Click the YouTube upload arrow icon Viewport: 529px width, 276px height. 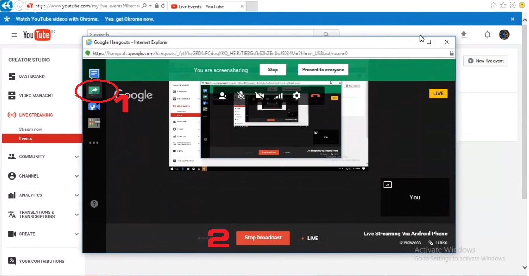coord(464,35)
